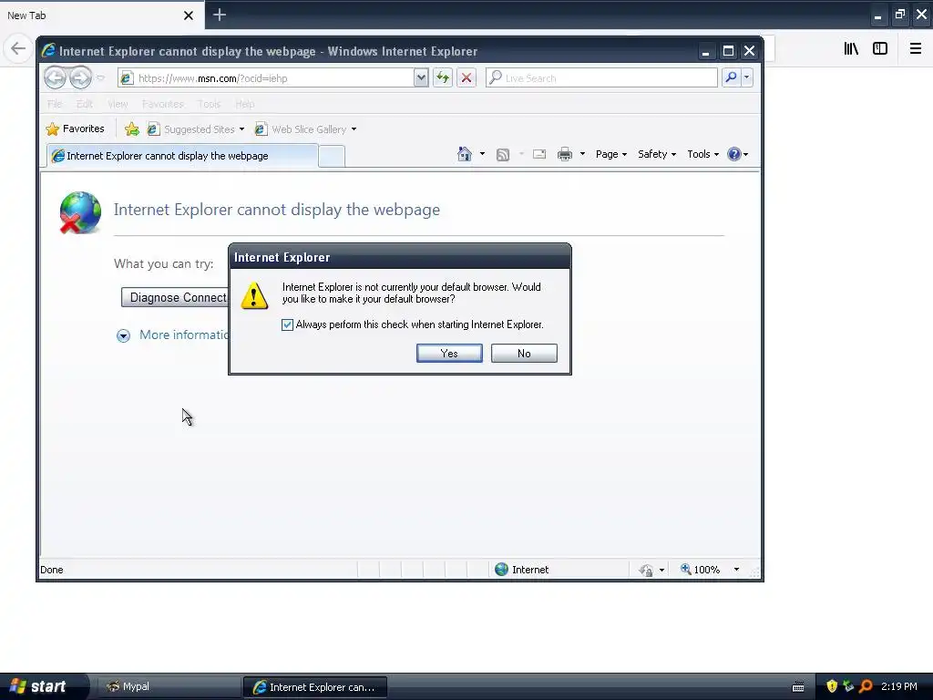Click the blue Help question mark icon
Screen dimensions: 933x700
tap(734, 154)
